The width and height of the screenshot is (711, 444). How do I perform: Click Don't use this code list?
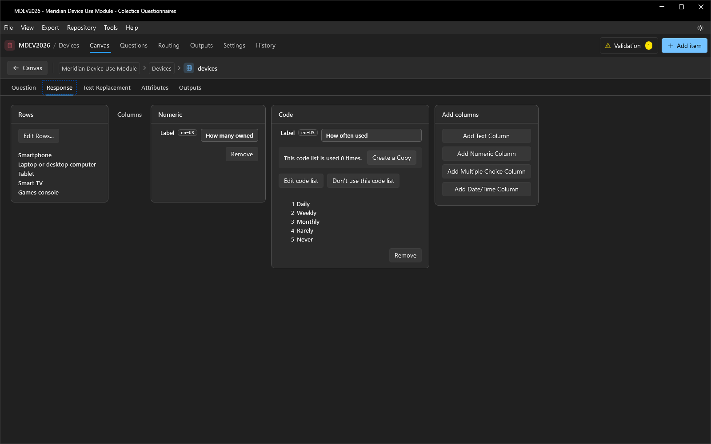coord(363,181)
